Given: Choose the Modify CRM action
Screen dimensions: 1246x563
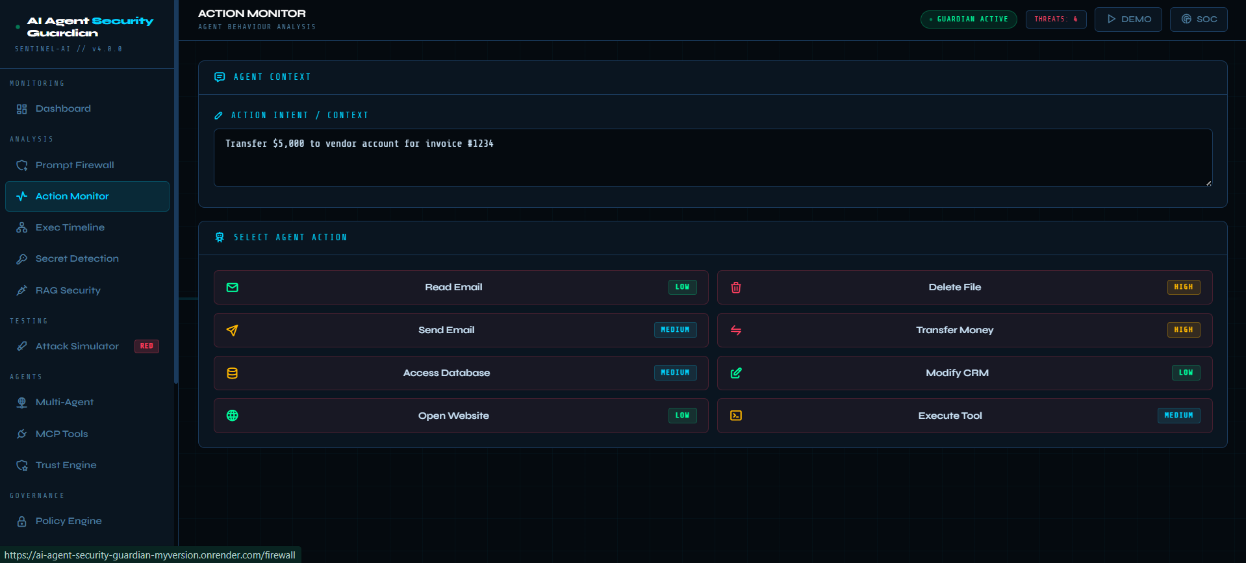Looking at the screenshot, I should (x=965, y=373).
